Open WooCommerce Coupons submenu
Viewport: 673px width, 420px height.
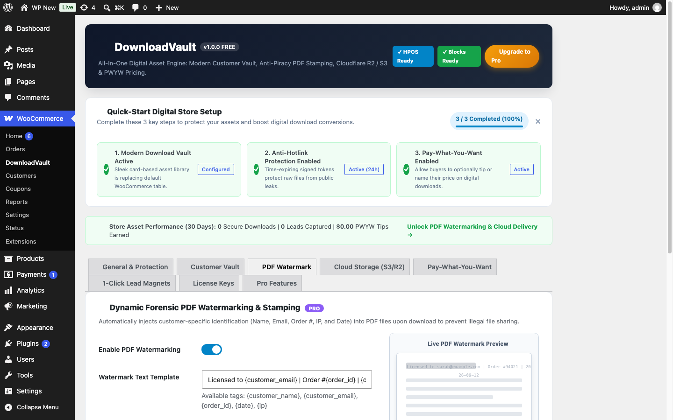tap(18, 189)
